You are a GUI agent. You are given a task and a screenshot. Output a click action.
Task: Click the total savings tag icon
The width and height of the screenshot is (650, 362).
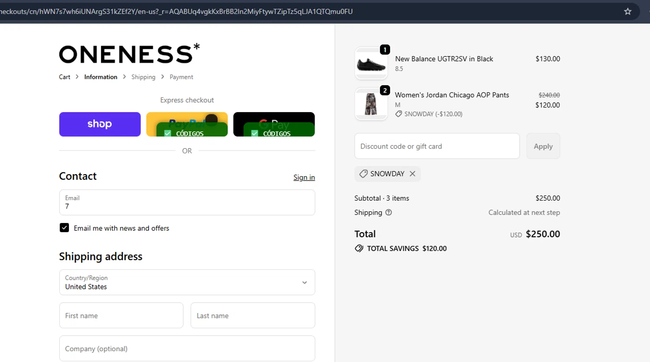tap(359, 249)
